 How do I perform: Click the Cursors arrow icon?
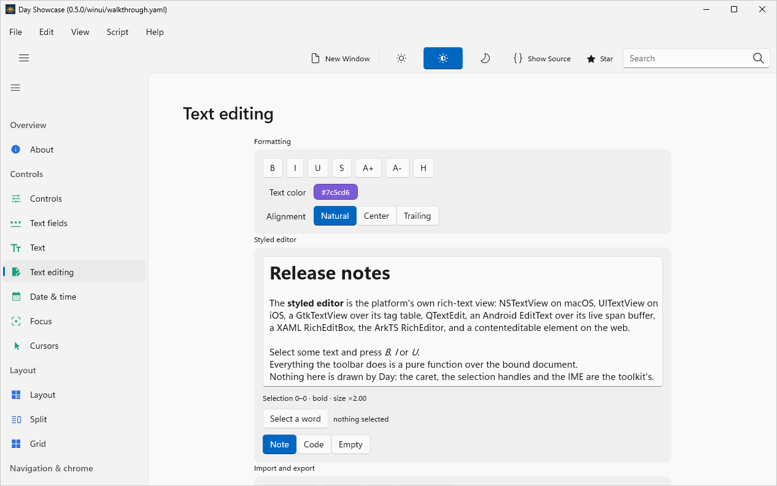[17, 346]
